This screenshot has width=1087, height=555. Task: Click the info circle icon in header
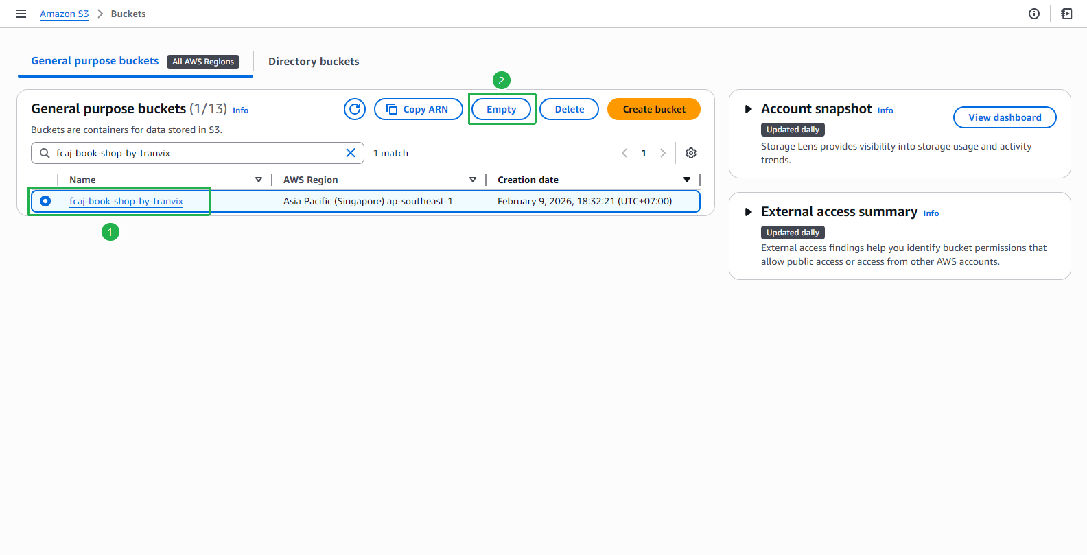click(x=1034, y=14)
